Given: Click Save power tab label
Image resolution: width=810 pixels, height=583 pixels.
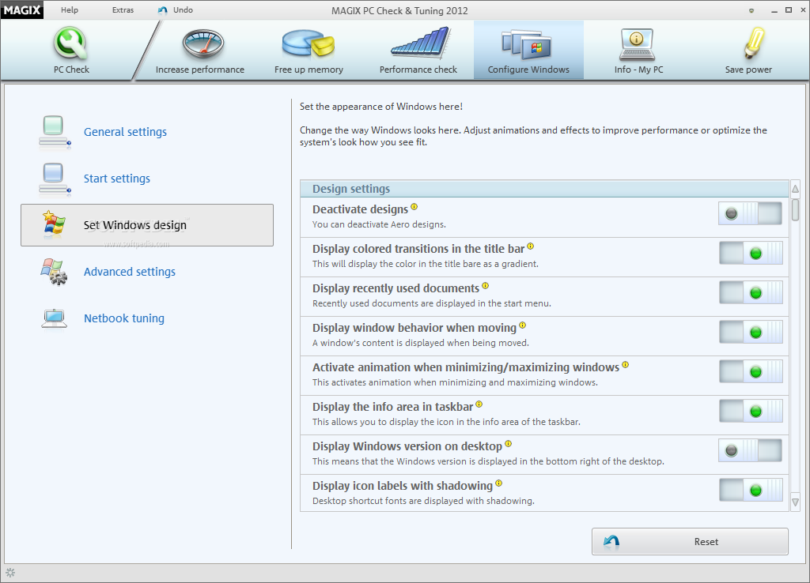Looking at the screenshot, I should coord(748,70).
